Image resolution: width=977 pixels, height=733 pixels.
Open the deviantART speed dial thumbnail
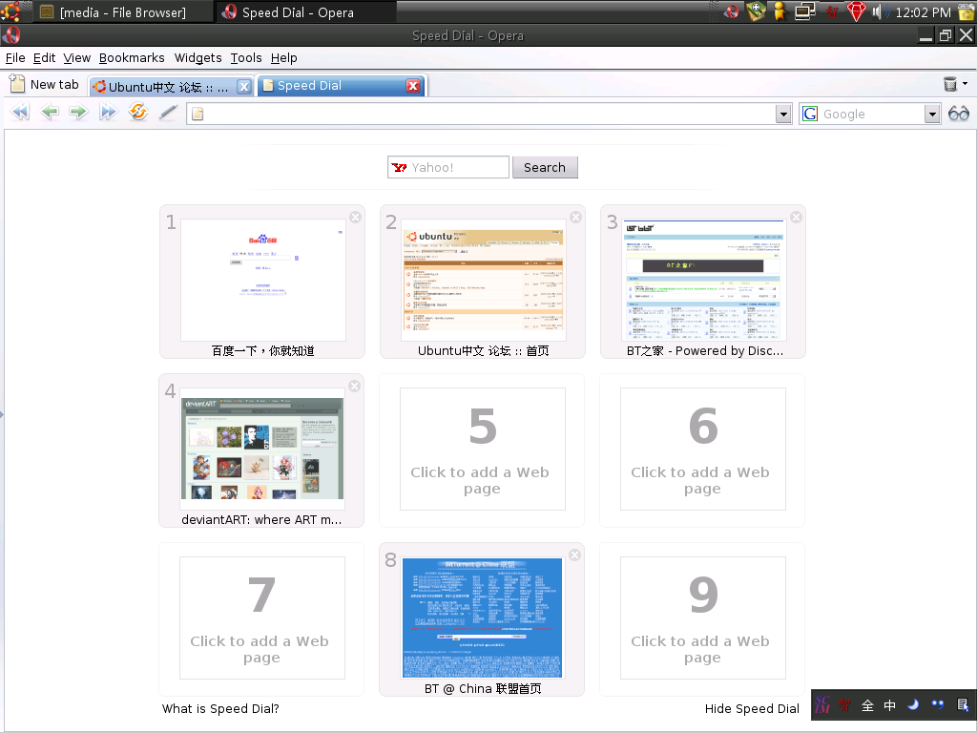(262, 449)
